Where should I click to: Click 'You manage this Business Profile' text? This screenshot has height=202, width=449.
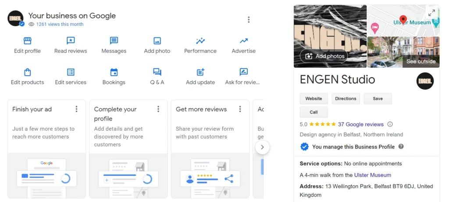(353, 147)
